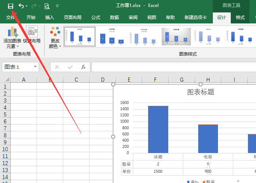Click the Undo arrow icon
The height and width of the screenshot is (183, 256).
click(21, 6)
